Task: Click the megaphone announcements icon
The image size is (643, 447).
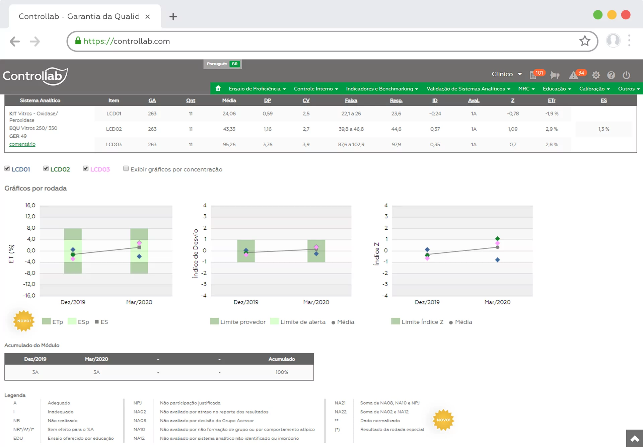Action: point(555,75)
